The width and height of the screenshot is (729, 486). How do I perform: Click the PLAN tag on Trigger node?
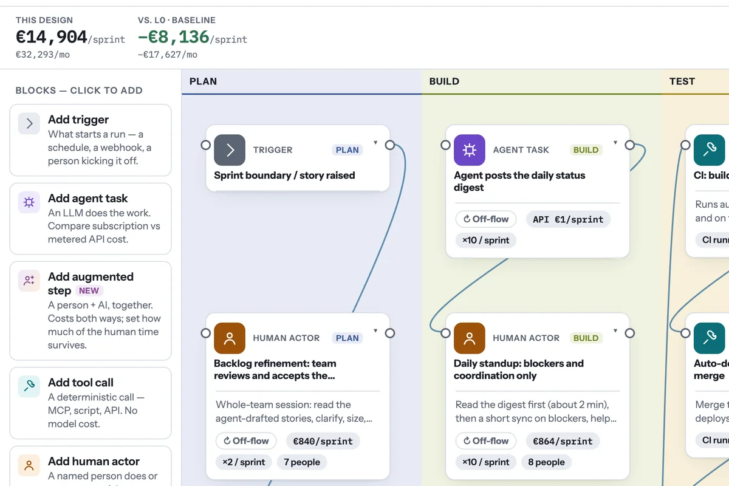click(347, 150)
